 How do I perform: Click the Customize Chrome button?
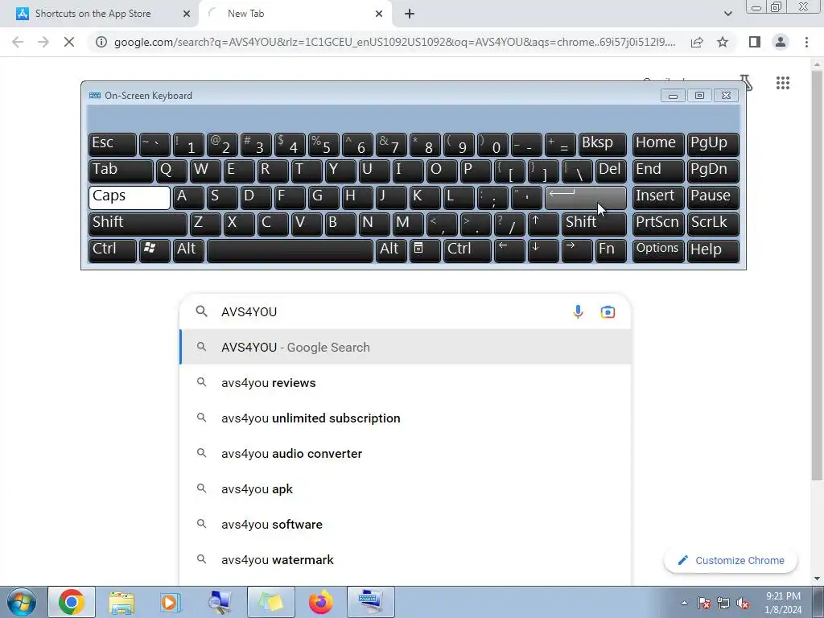(731, 560)
